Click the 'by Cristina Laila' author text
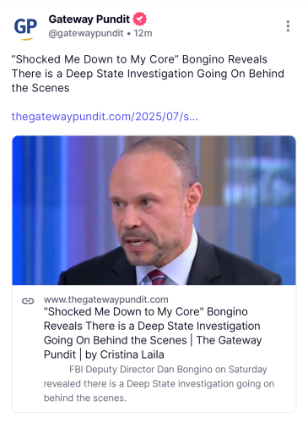308x423 pixels. click(x=125, y=354)
